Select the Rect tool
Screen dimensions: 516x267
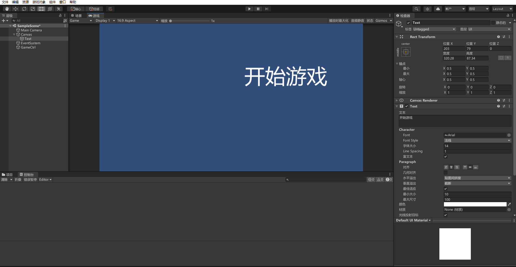coord(41,9)
